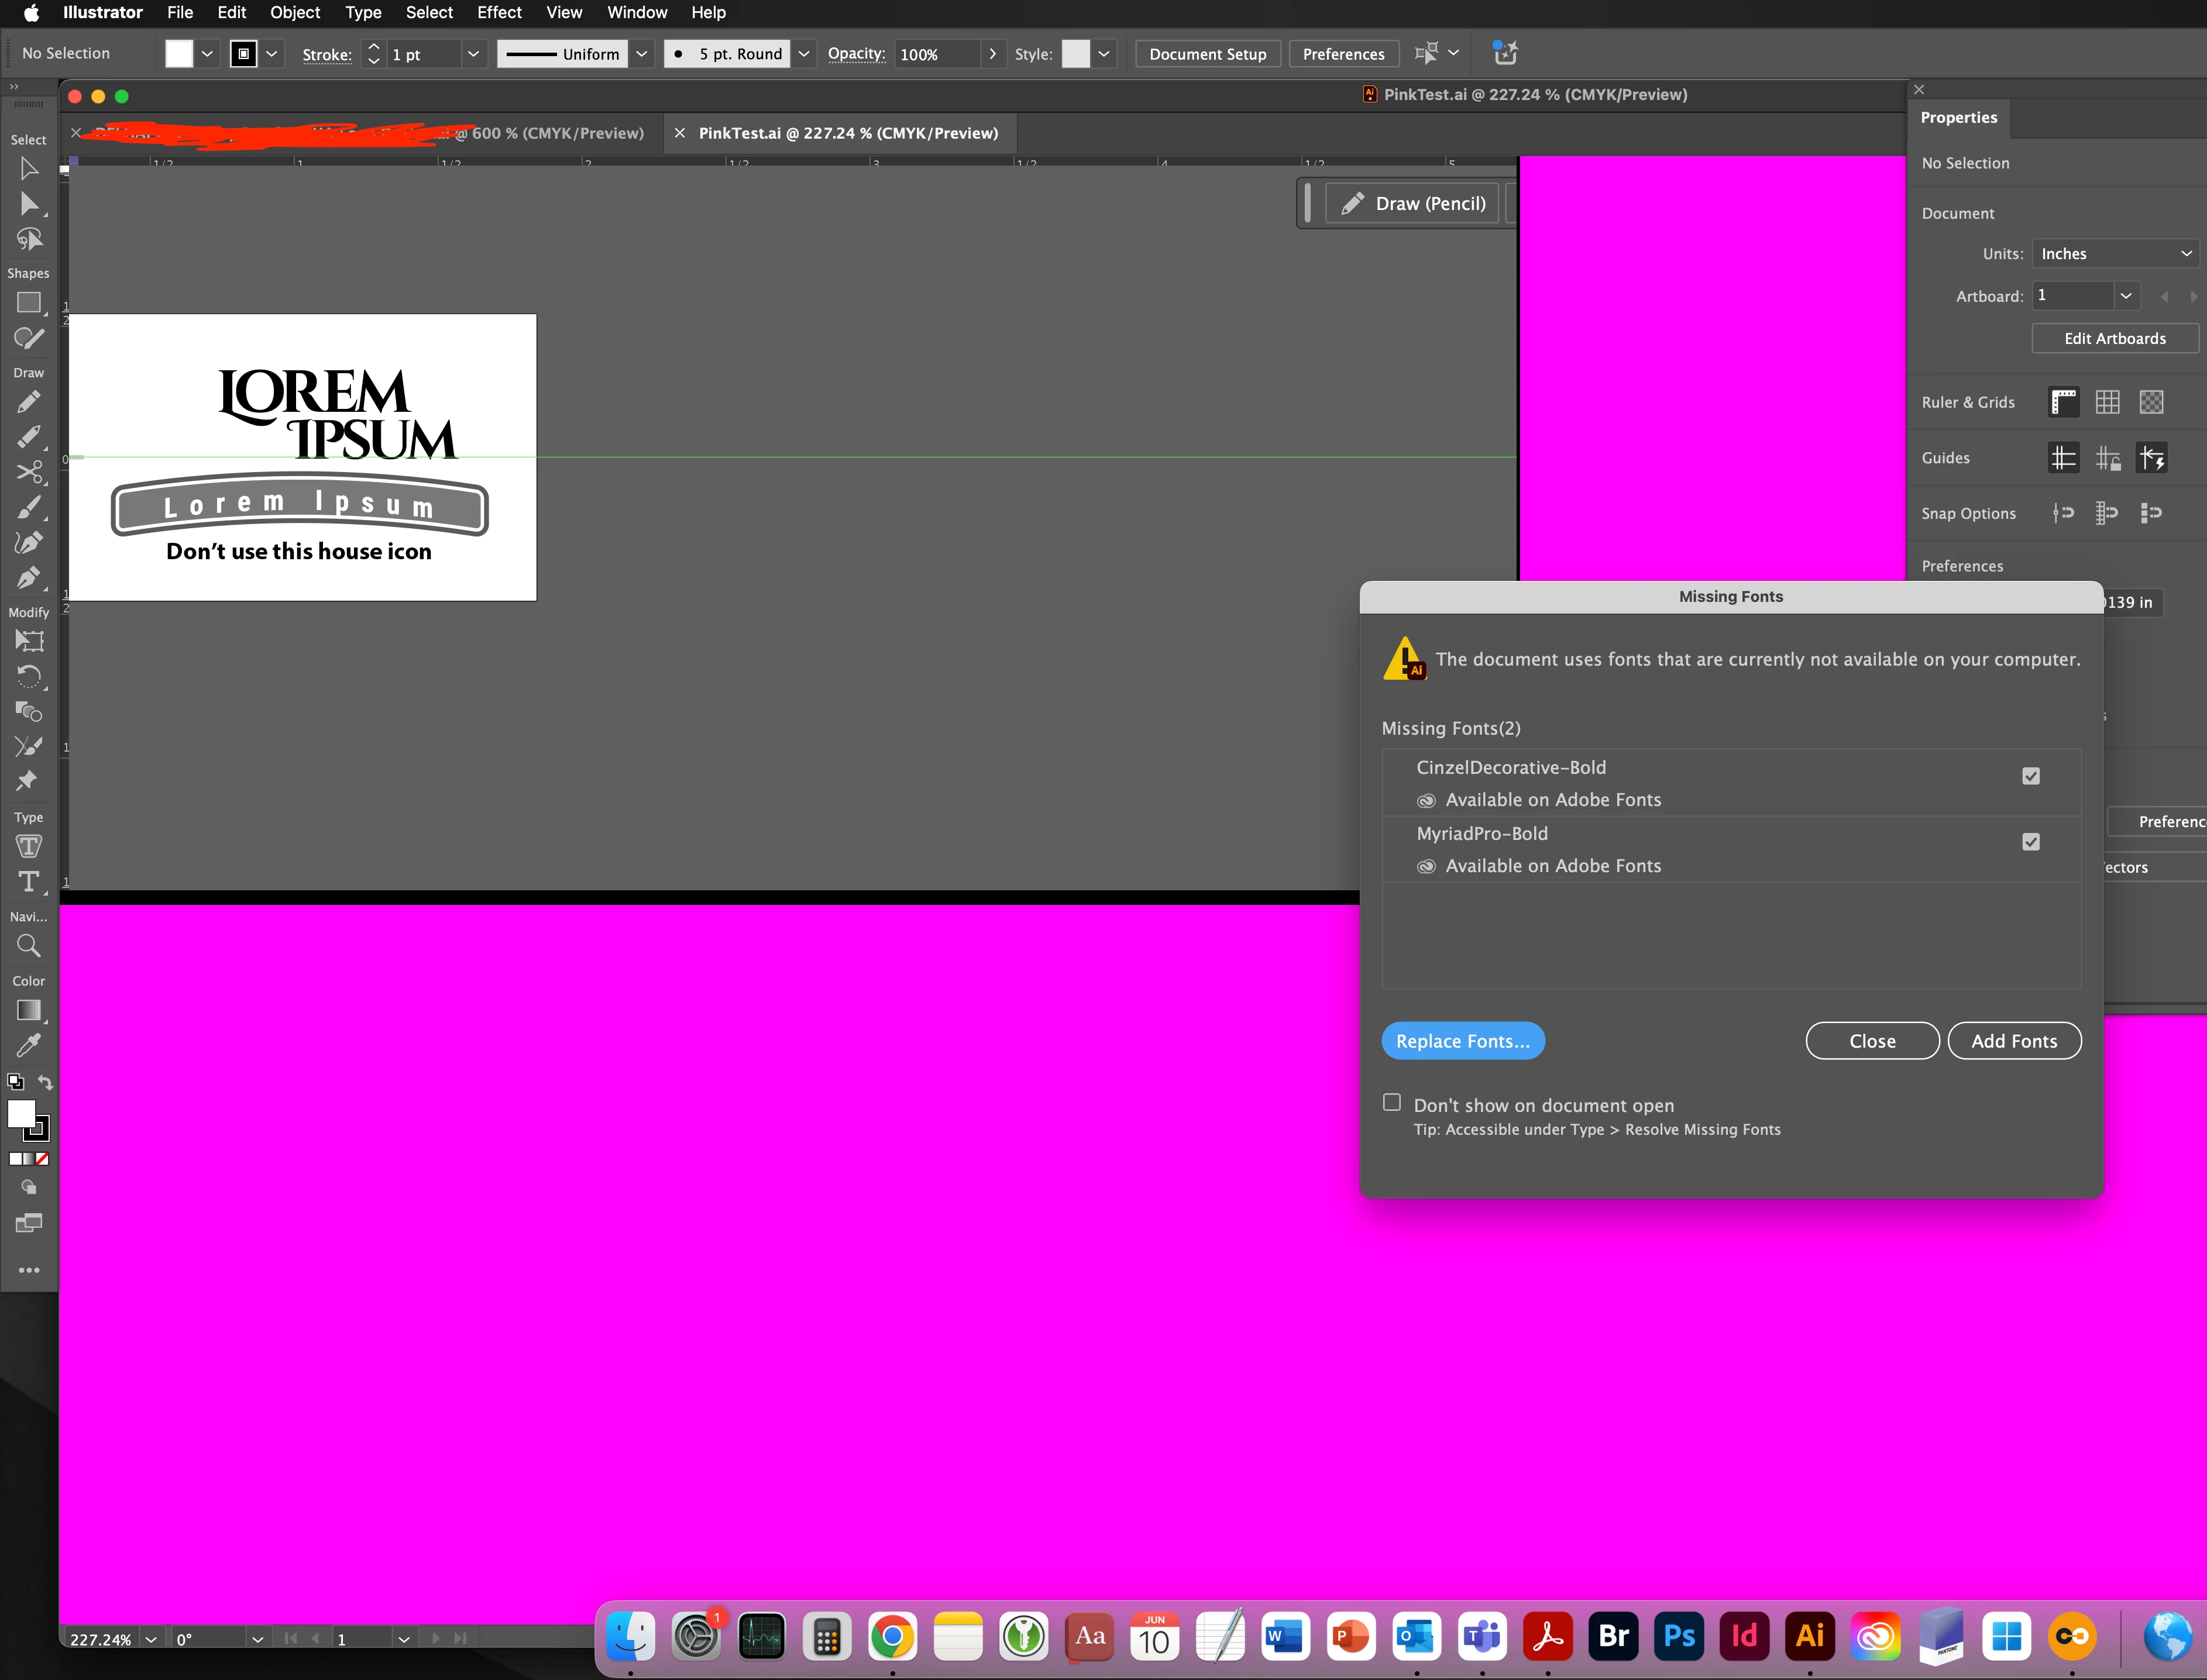Expand the stroke weight dropdown
The width and height of the screenshot is (2207, 1680).
coord(473,54)
